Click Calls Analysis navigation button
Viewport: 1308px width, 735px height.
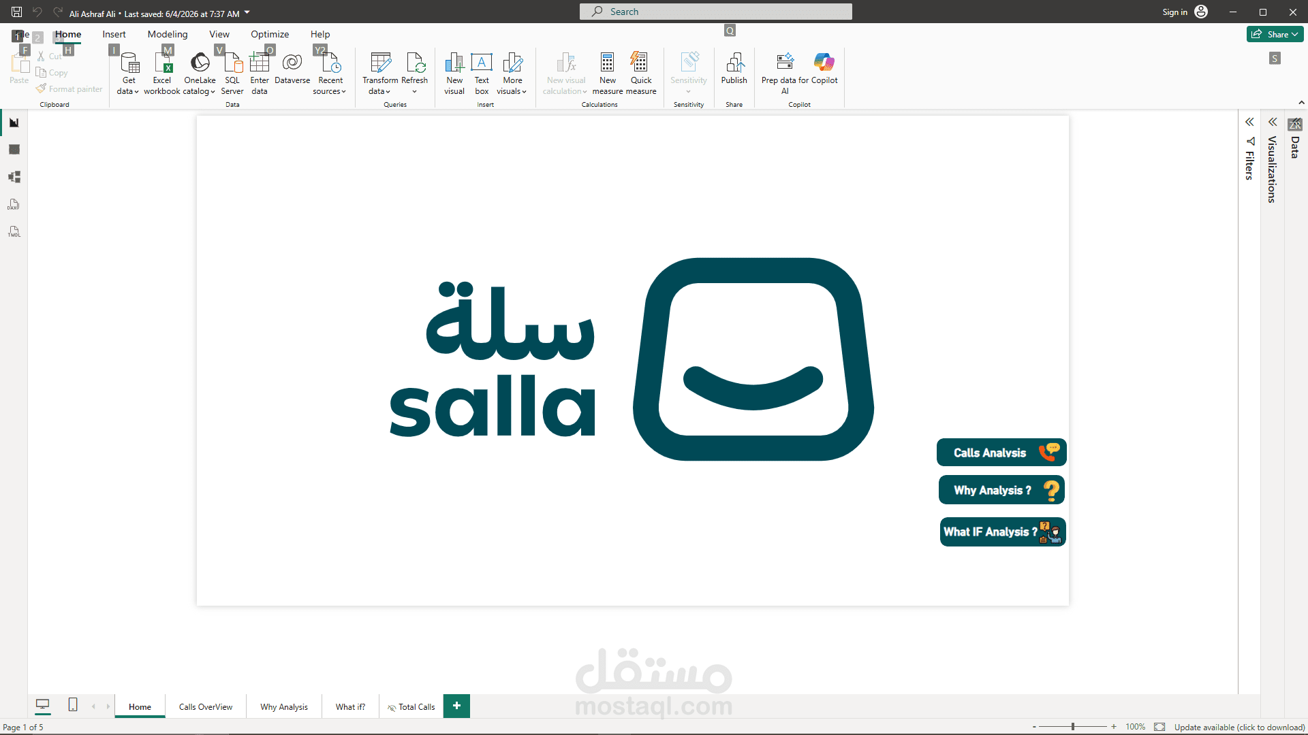click(x=1001, y=453)
